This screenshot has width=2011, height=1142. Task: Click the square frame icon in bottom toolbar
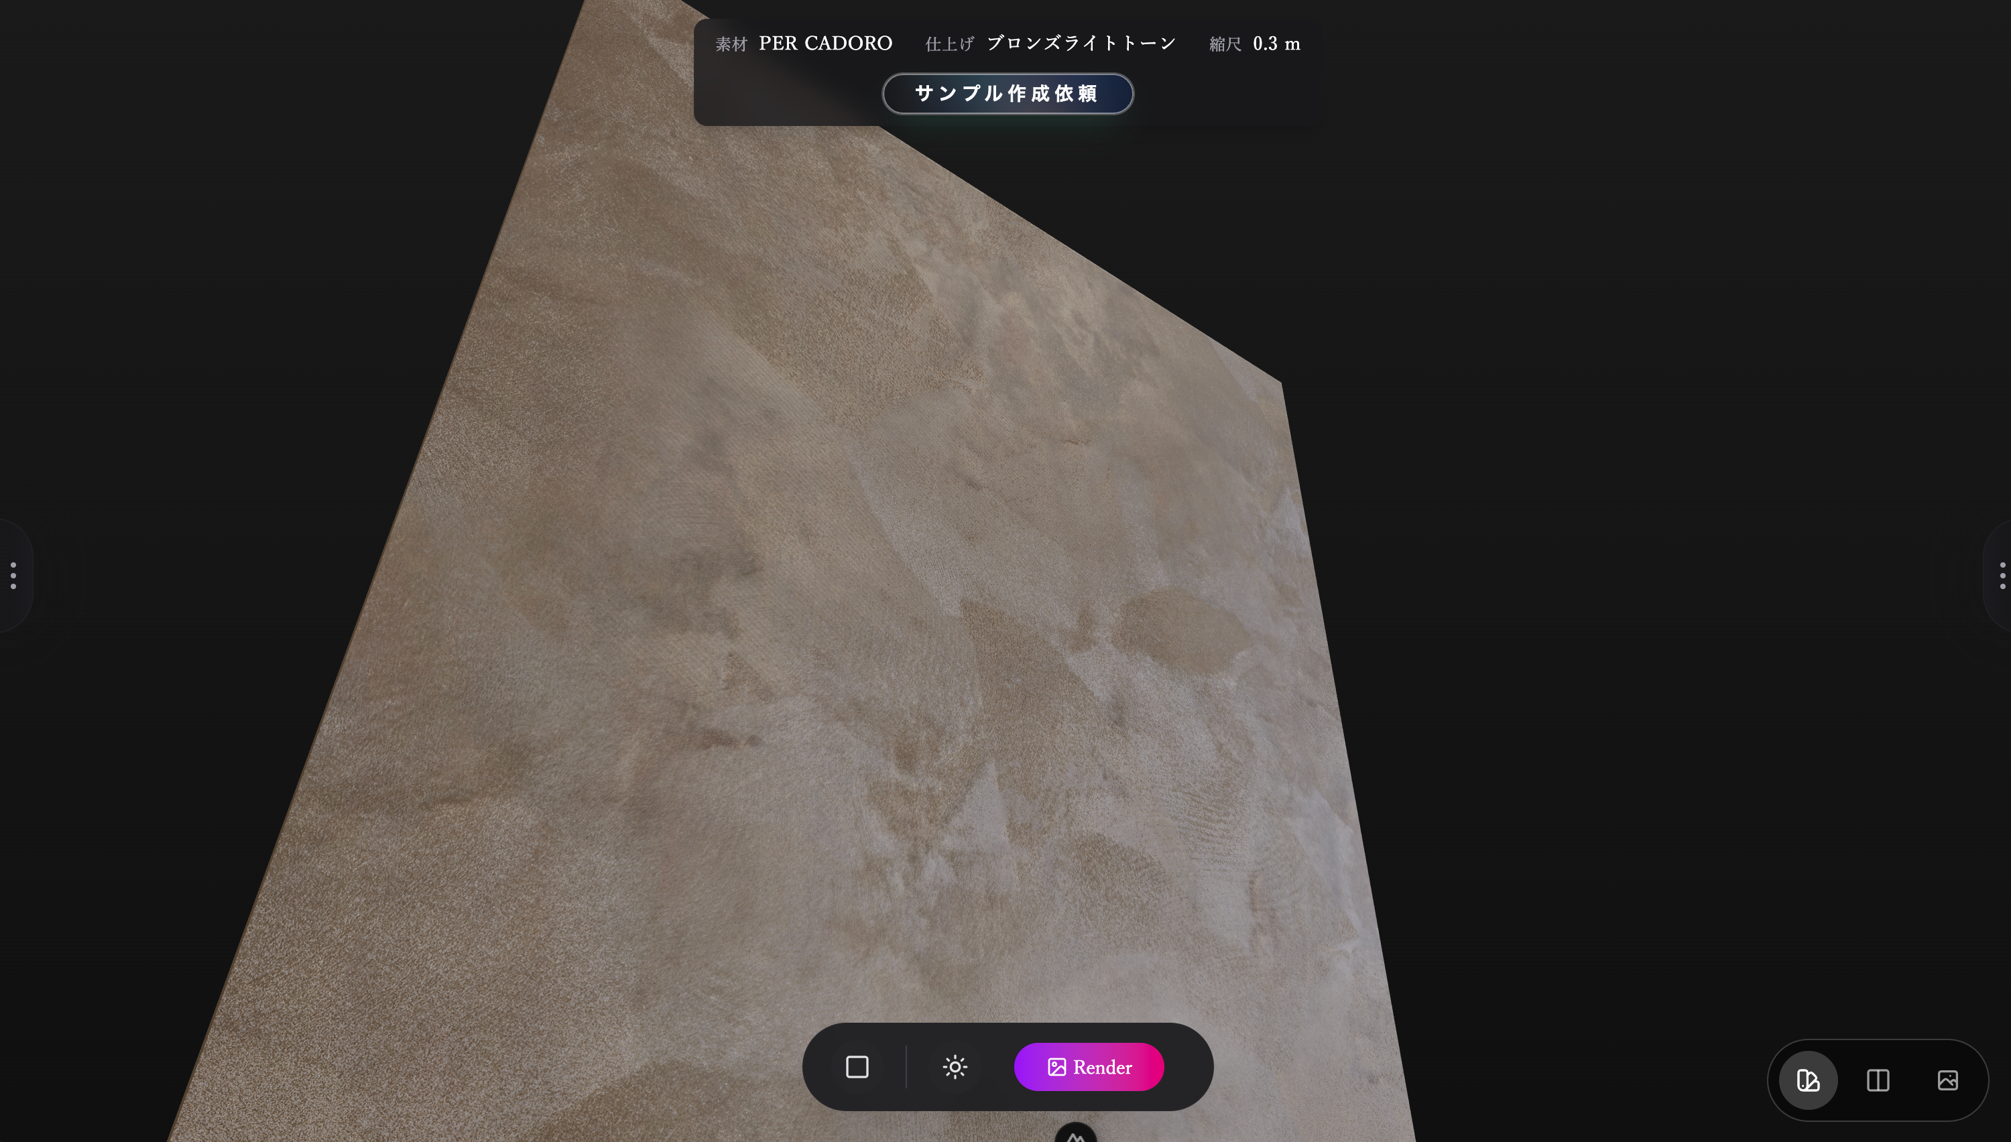(x=857, y=1067)
